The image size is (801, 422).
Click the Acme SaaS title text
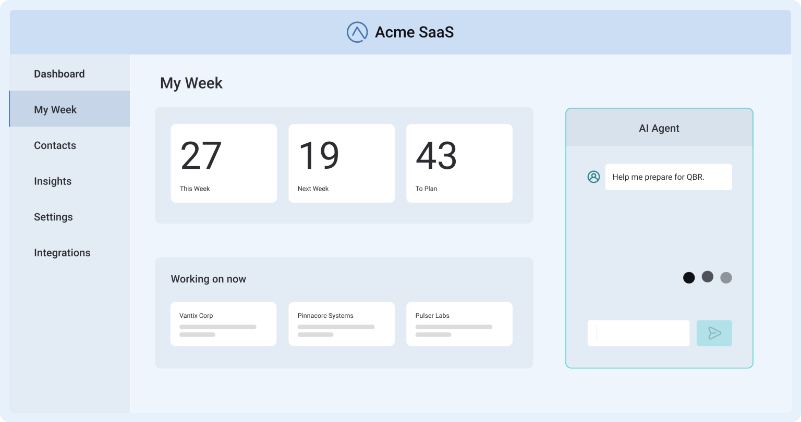(415, 32)
